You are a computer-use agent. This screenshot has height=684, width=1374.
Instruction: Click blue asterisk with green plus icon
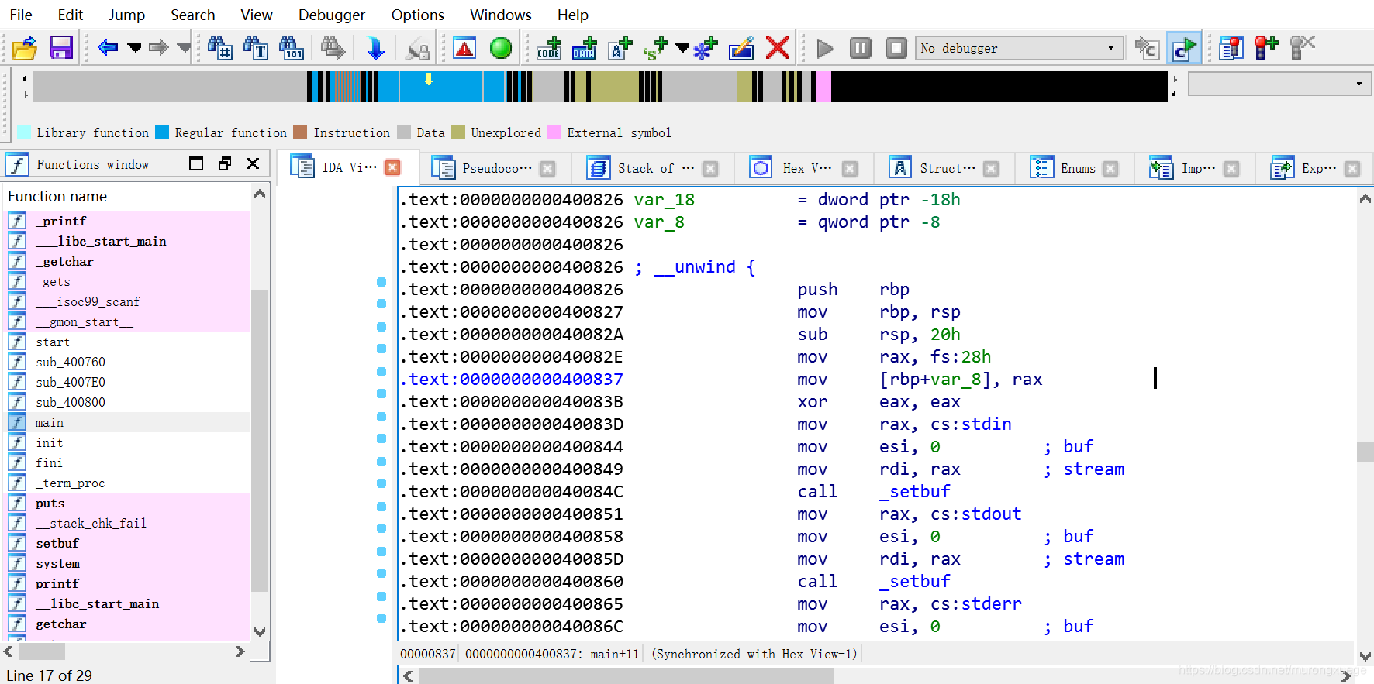[x=706, y=48]
